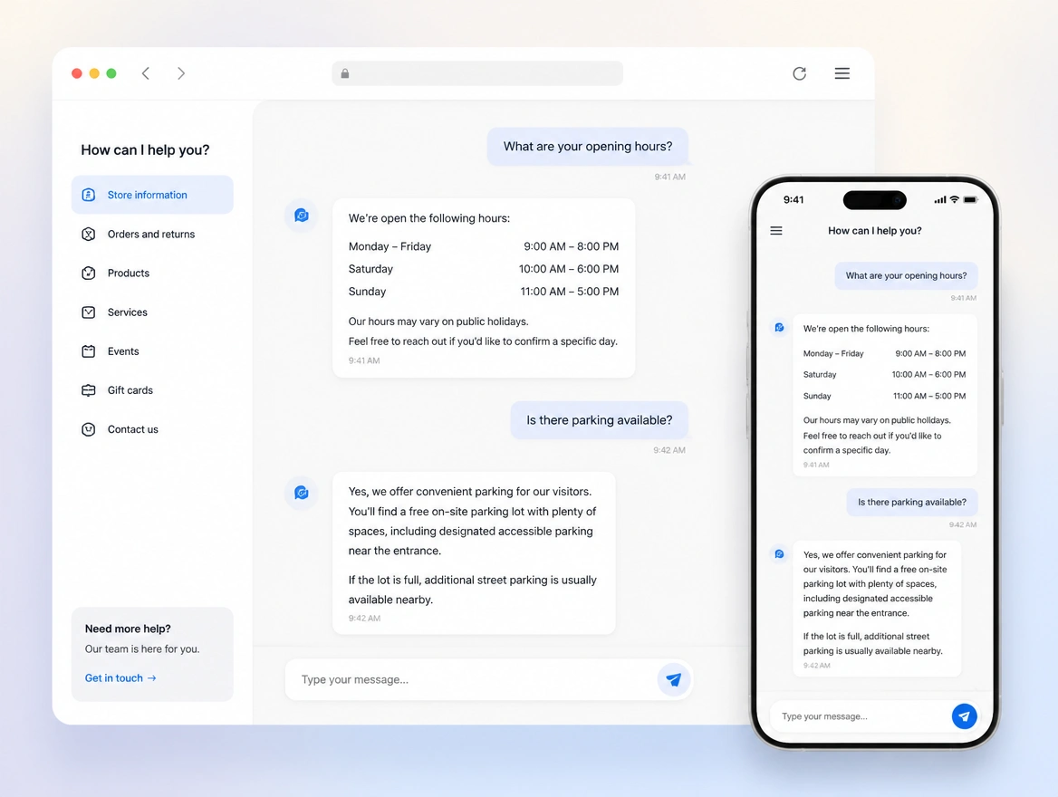Click the desktop 'Is there parking available?' bubble
1058x797 pixels.
click(x=599, y=420)
